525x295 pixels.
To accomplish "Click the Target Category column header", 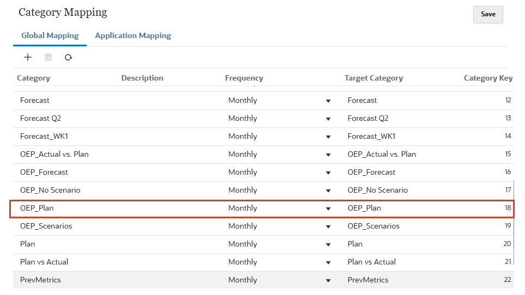I will pyautogui.click(x=374, y=78).
